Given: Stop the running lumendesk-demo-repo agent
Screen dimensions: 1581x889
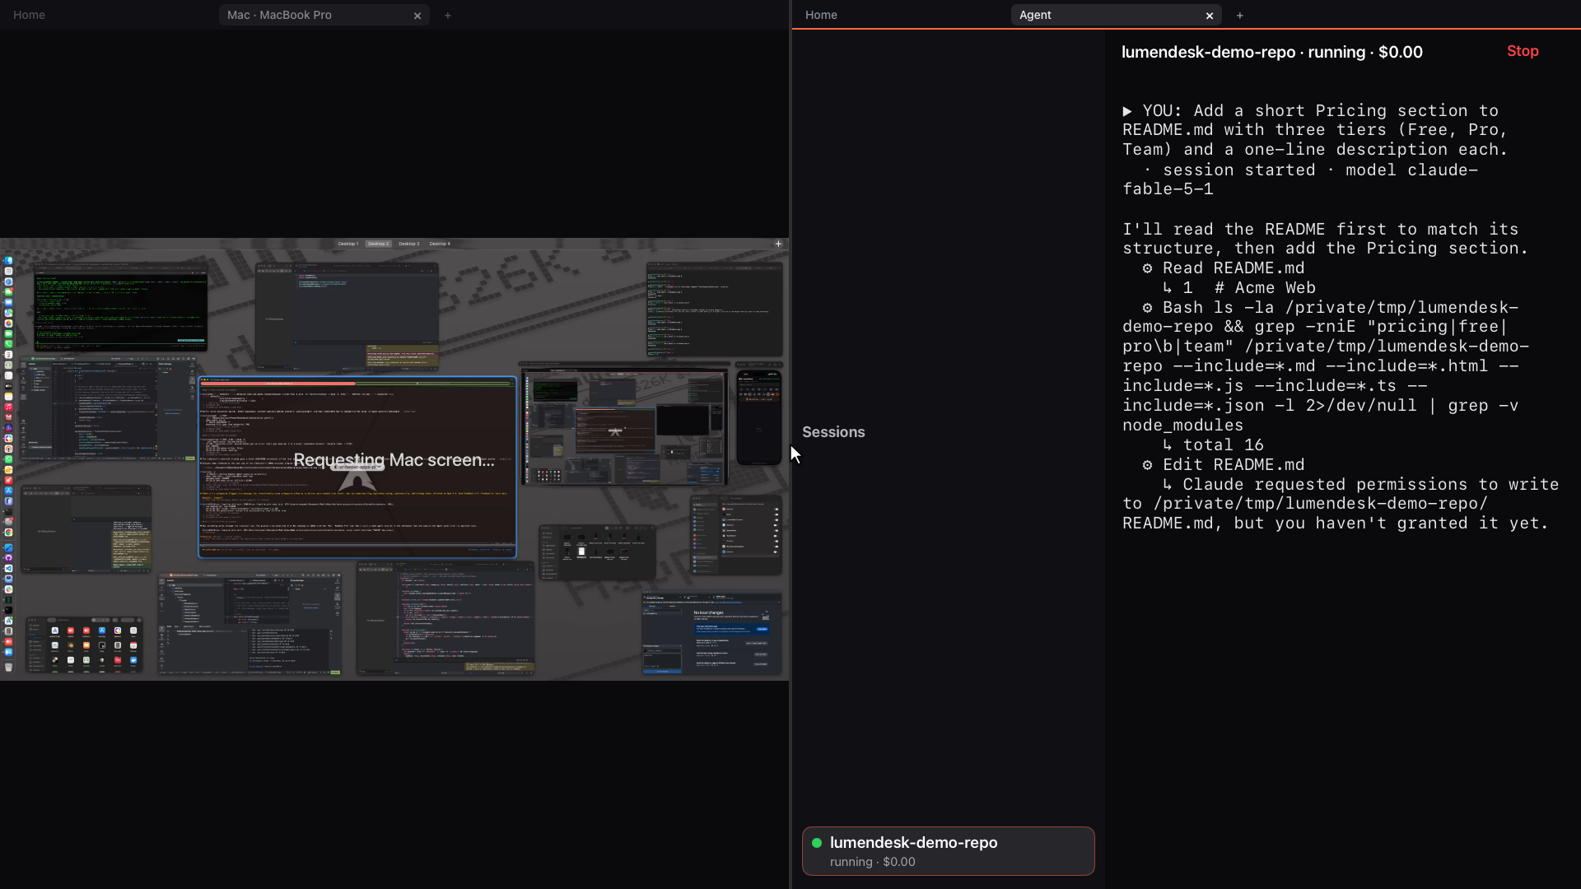Looking at the screenshot, I should (1523, 51).
